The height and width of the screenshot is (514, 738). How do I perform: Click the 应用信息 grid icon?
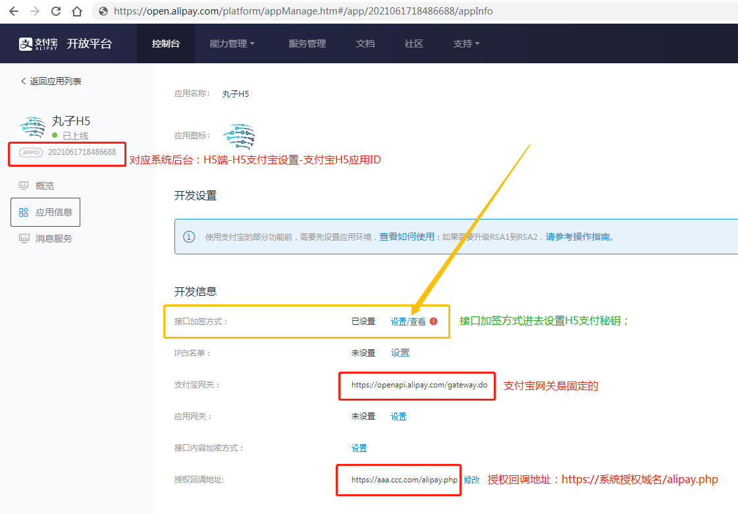pos(24,212)
